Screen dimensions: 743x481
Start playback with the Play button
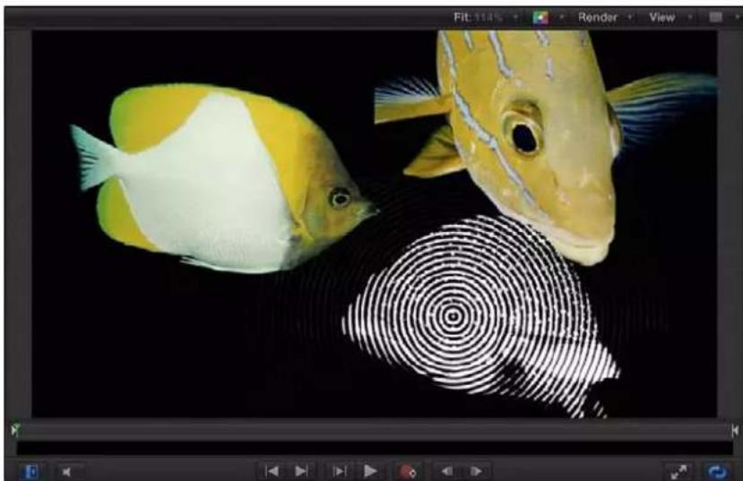click(370, 471)
